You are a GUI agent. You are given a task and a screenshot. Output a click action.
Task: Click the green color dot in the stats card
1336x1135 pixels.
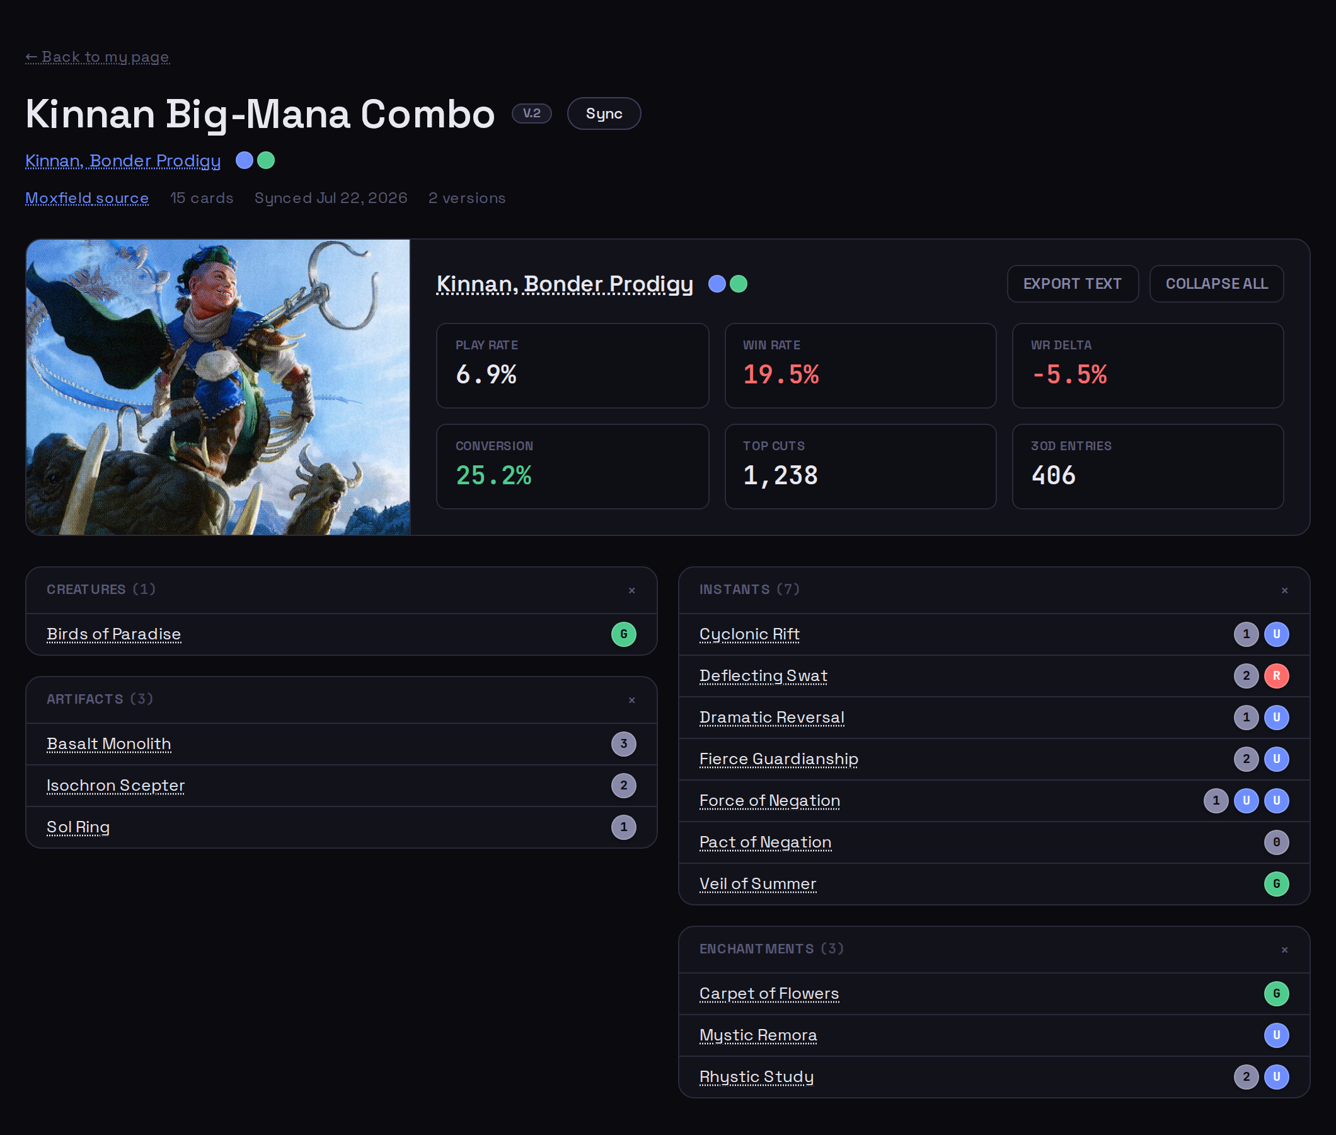click(x=739, y=284)
